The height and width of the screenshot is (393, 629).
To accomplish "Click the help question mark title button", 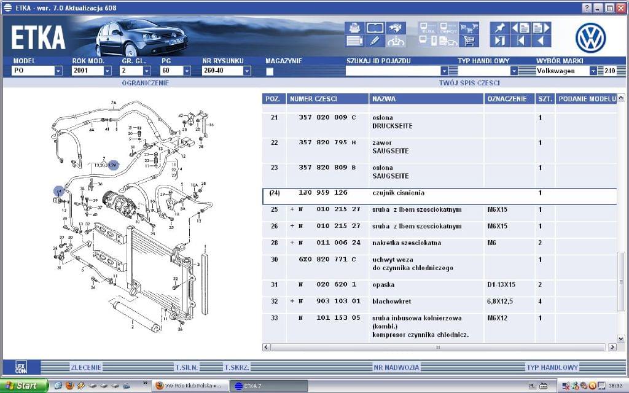I will pyautogui.click(x=587, y=8).
